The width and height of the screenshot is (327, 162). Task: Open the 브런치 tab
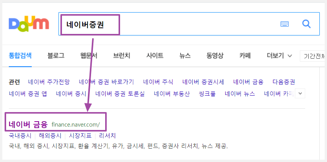pos(122,56)
